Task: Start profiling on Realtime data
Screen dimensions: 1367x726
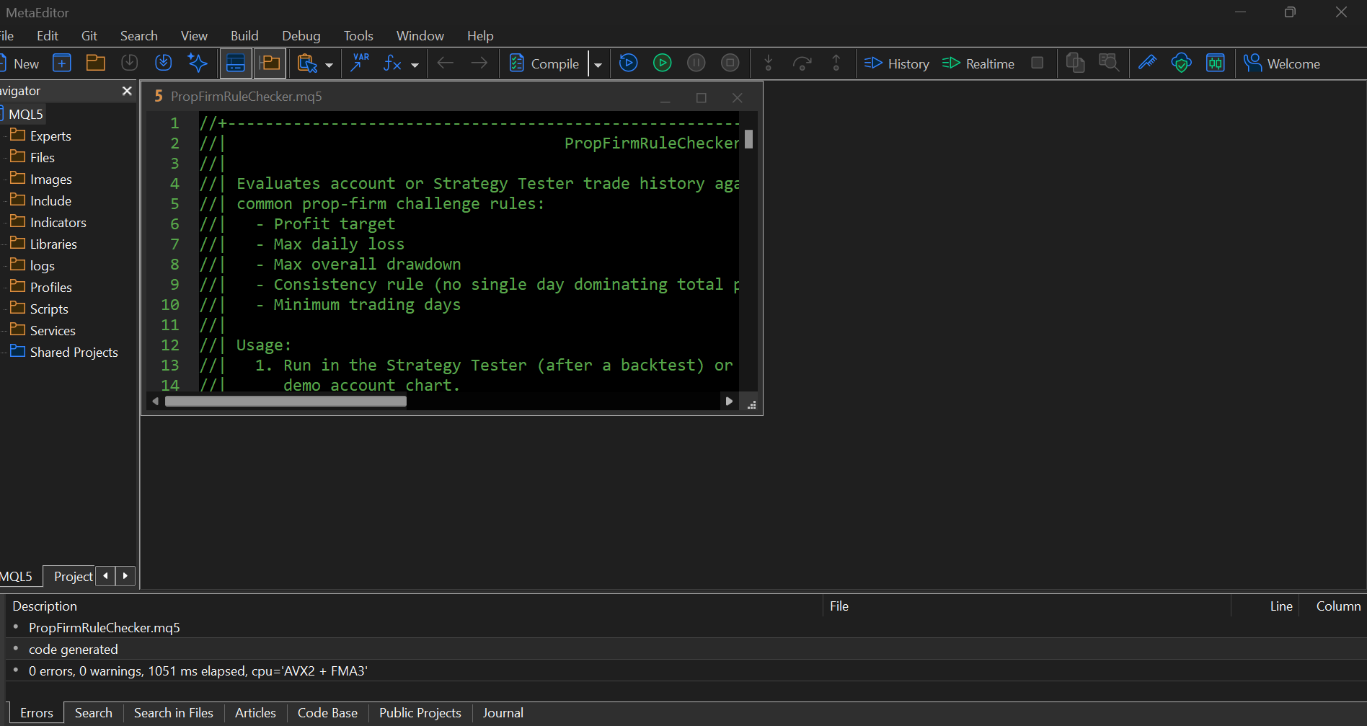Action: [x=978, y=63]
